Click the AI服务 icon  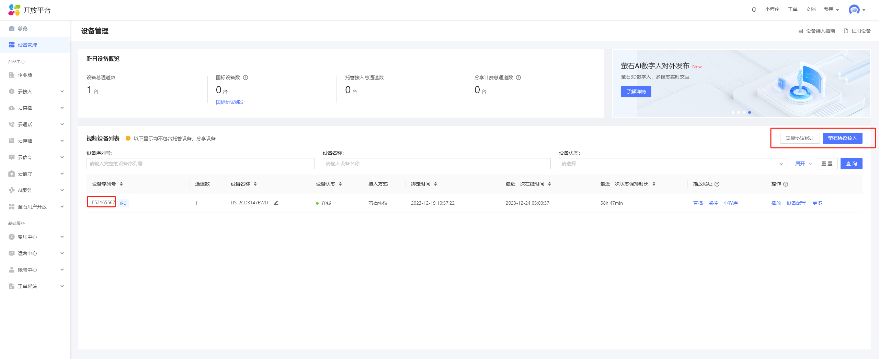[x=12, y=190]
